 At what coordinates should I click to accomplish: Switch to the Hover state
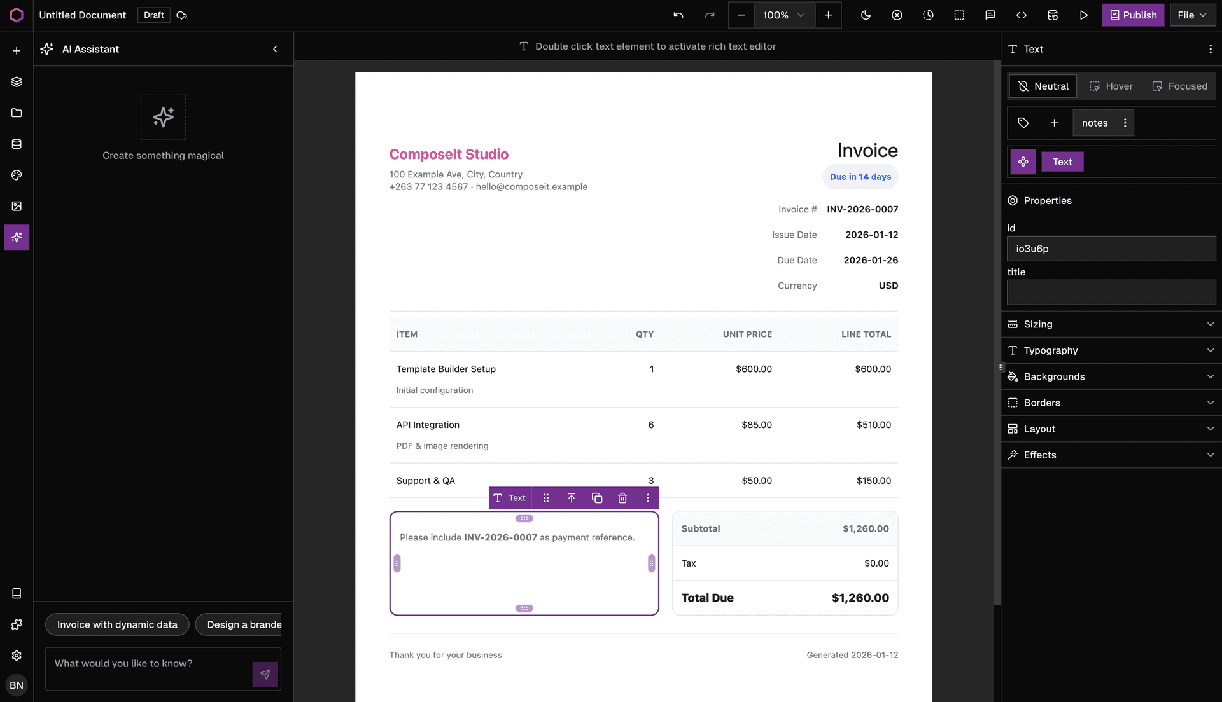(1111, 86)
